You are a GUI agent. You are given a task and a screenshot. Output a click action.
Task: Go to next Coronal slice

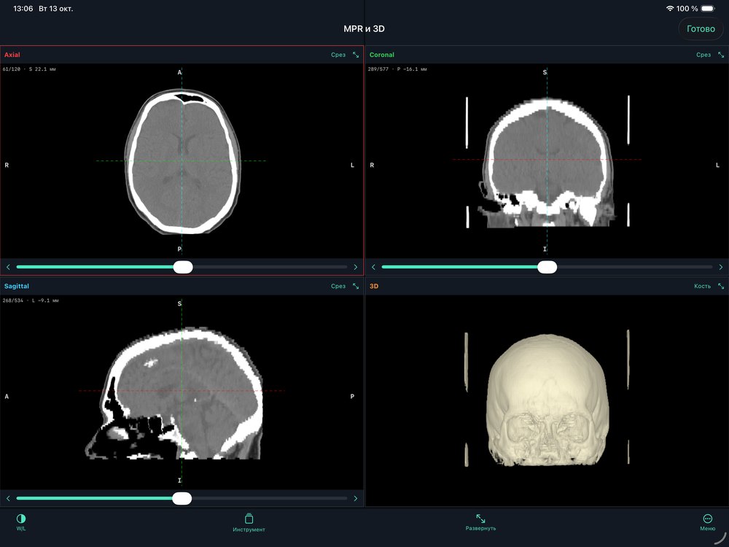721,267
